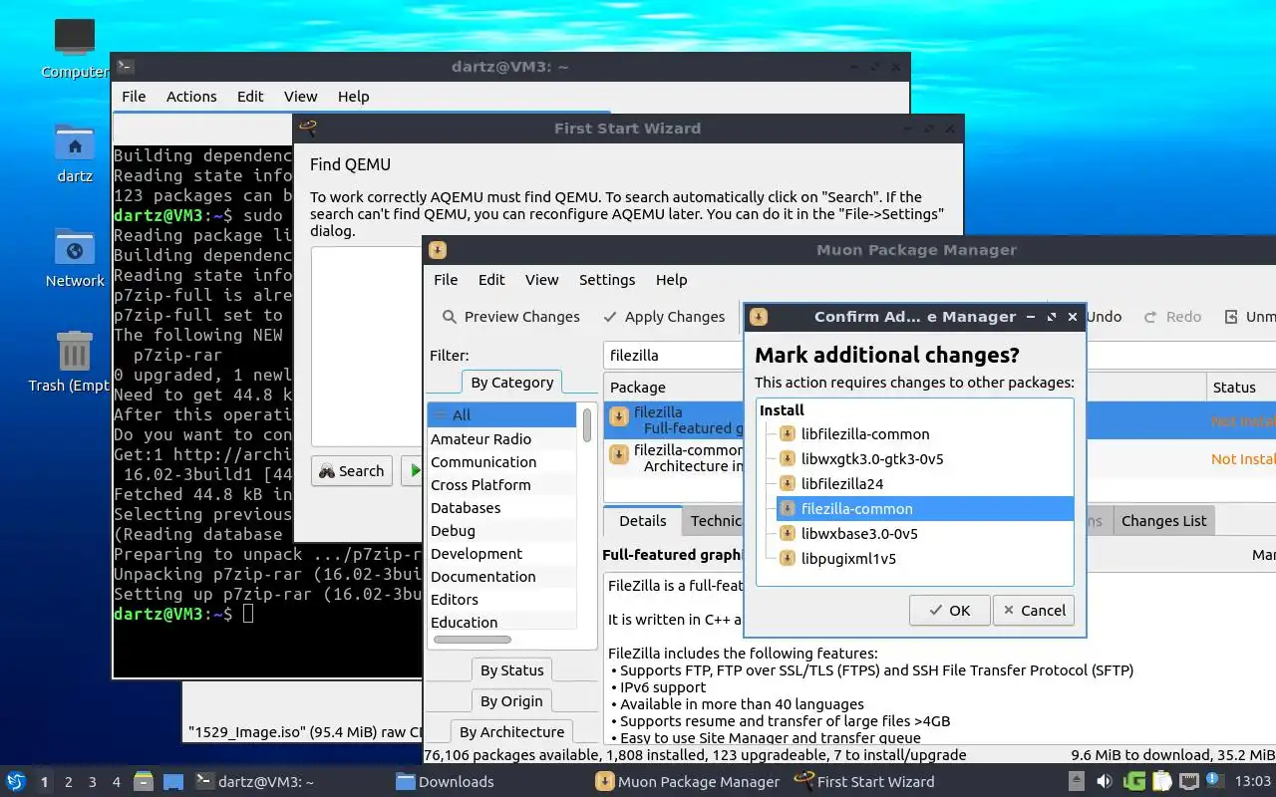Click the Search button in First Start Wizard
This screenshot has width=1276, height=797.
point(352,471)
